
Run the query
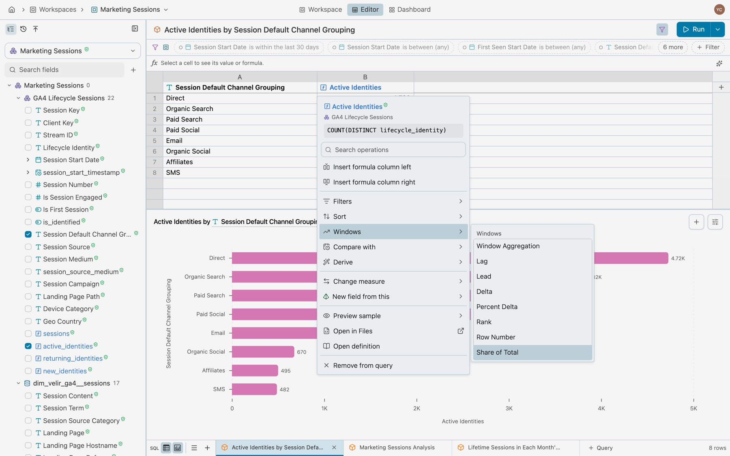[693, 29]
